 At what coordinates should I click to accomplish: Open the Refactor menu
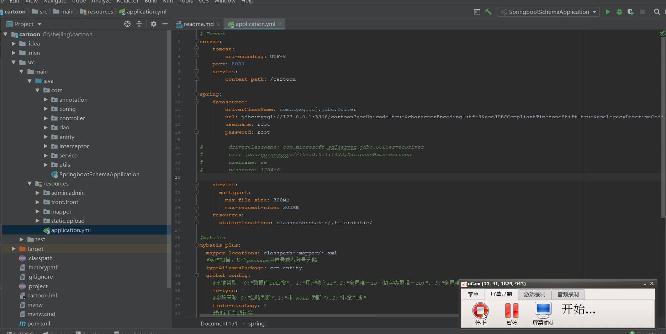tap(127, 1)
